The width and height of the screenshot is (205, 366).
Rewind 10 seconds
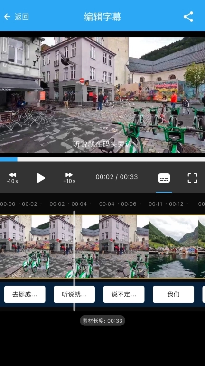point(12,178)
